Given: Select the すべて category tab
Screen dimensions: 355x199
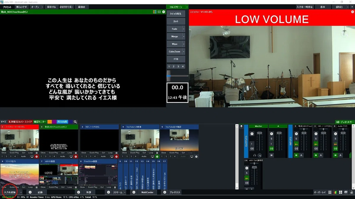Looking at the screenshot, I should point(4,122).
